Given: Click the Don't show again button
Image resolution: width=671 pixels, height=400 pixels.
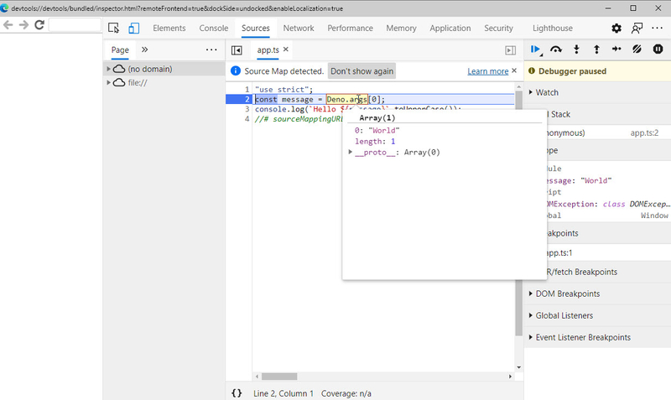Looking at the screenshot, I should [x=362, y=71].
